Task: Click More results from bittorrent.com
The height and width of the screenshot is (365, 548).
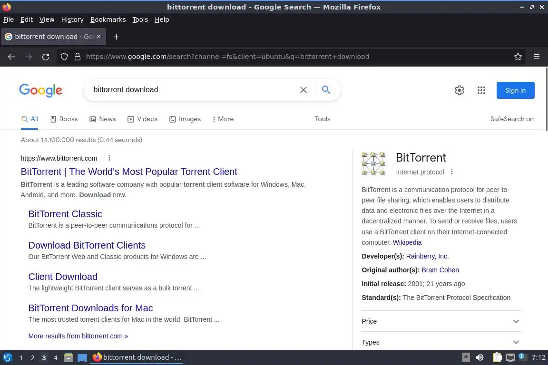Action: pyautogui.click(x=78, y=336)
